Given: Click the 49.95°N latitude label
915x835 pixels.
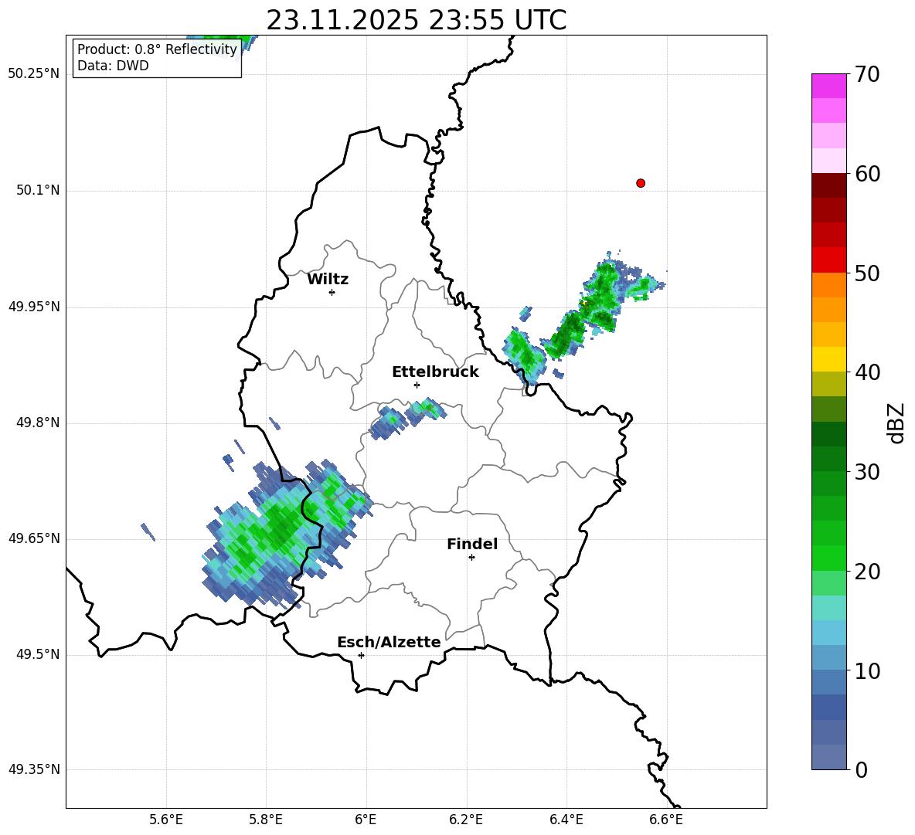Looking at the screenshot, I should coord(34,307).
